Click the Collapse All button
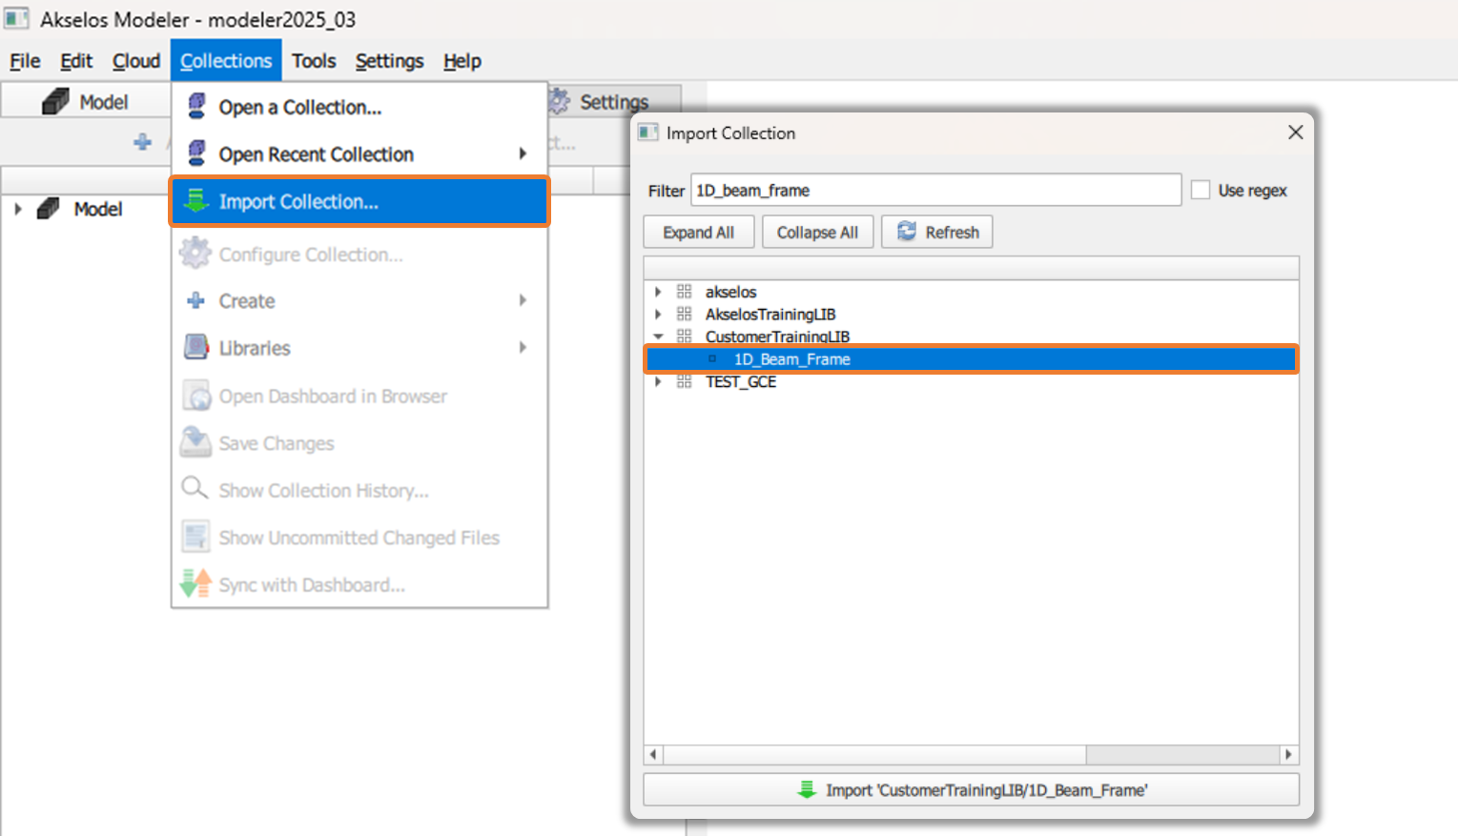The width and height of the screenshot is (1458, 836). [817, 232]
